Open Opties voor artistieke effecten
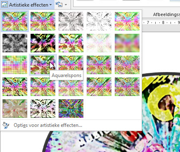Screen dimensions: 180x152 pyautogui.click(x=48, y=125)
